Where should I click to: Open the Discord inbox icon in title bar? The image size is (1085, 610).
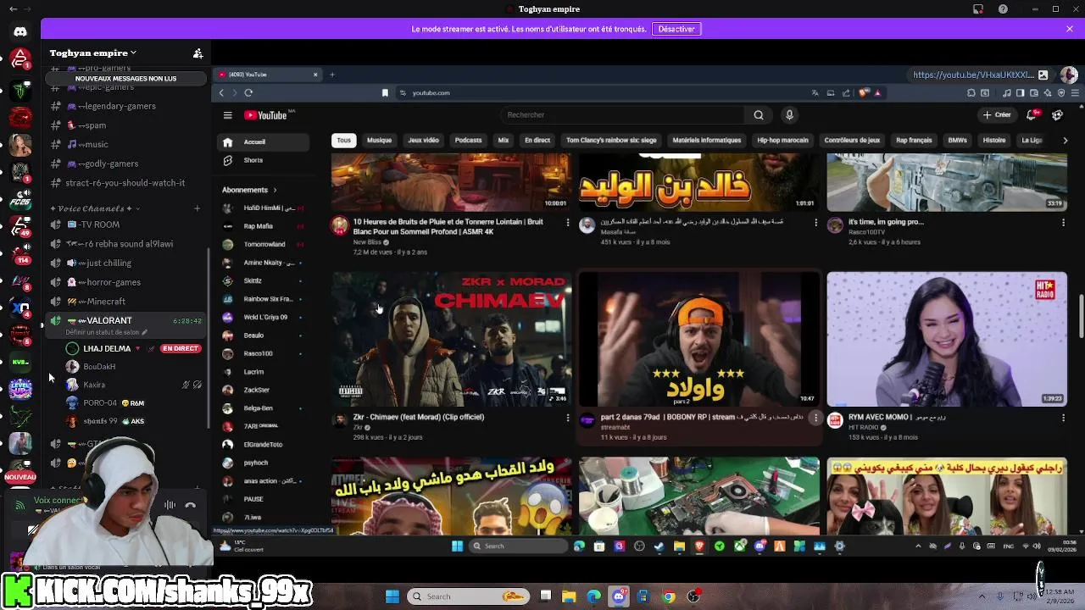tap(977, 9)
